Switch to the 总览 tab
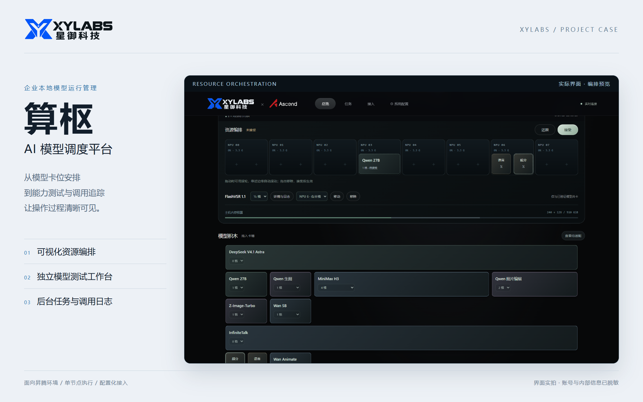Image resolution: width=643 pixels, height=402 pixels. (325, 104)
